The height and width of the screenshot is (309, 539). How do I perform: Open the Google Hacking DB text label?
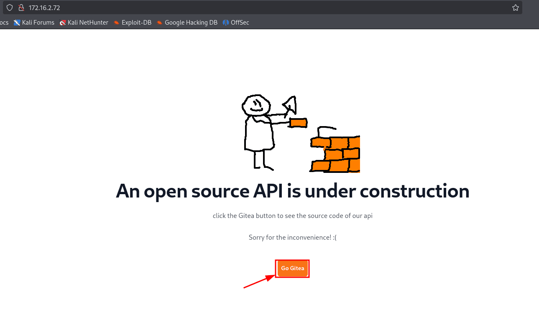[x=191, y=23]
